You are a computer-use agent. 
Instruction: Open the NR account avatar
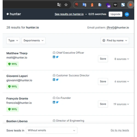pyautogui.click(x=127, y=14)
